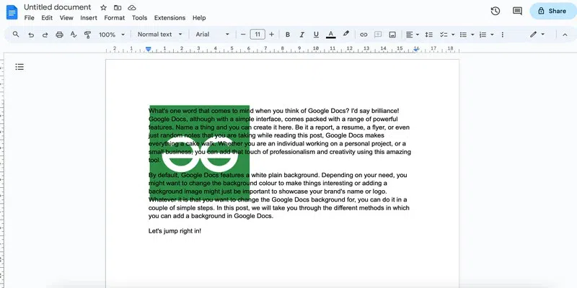Open version history clock icon
The image size is (577, 288).
coord(495,11)
